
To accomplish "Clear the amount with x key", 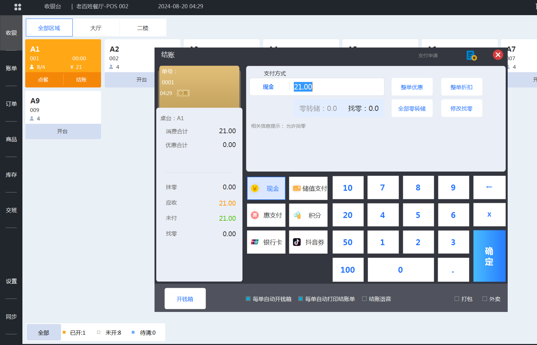I will pyautogui.click(x=489, y=215).
